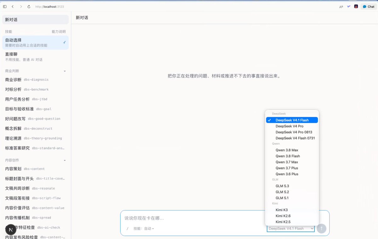378x239 pixels.
Task: Click the red square extension icon
Action: (356, 6)
